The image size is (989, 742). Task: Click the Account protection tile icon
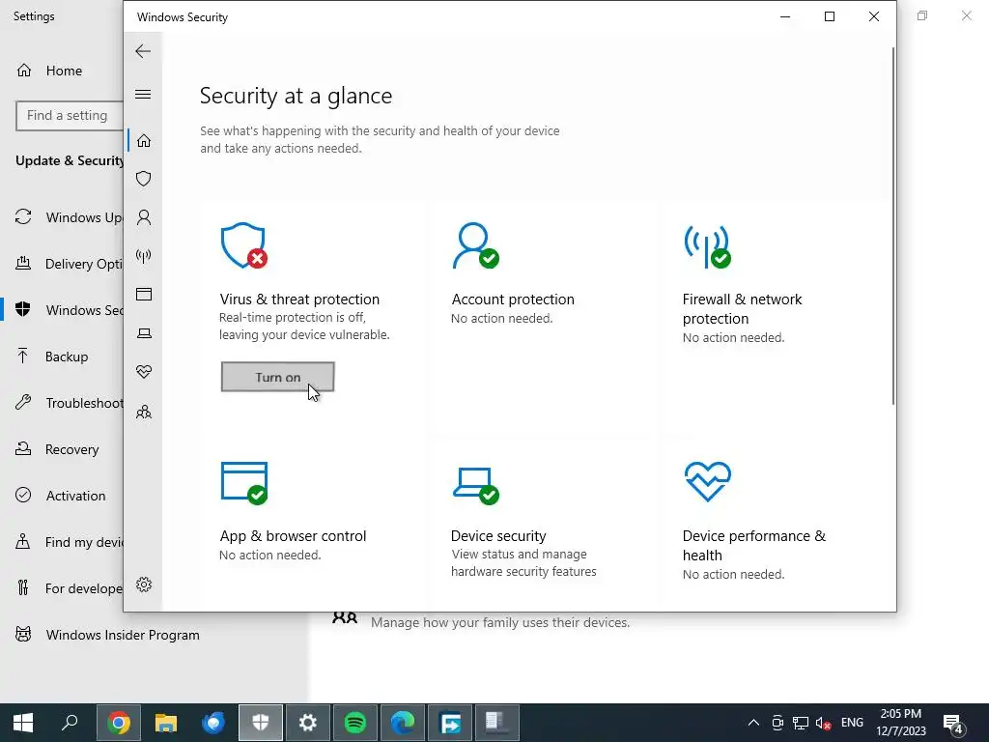476,245
